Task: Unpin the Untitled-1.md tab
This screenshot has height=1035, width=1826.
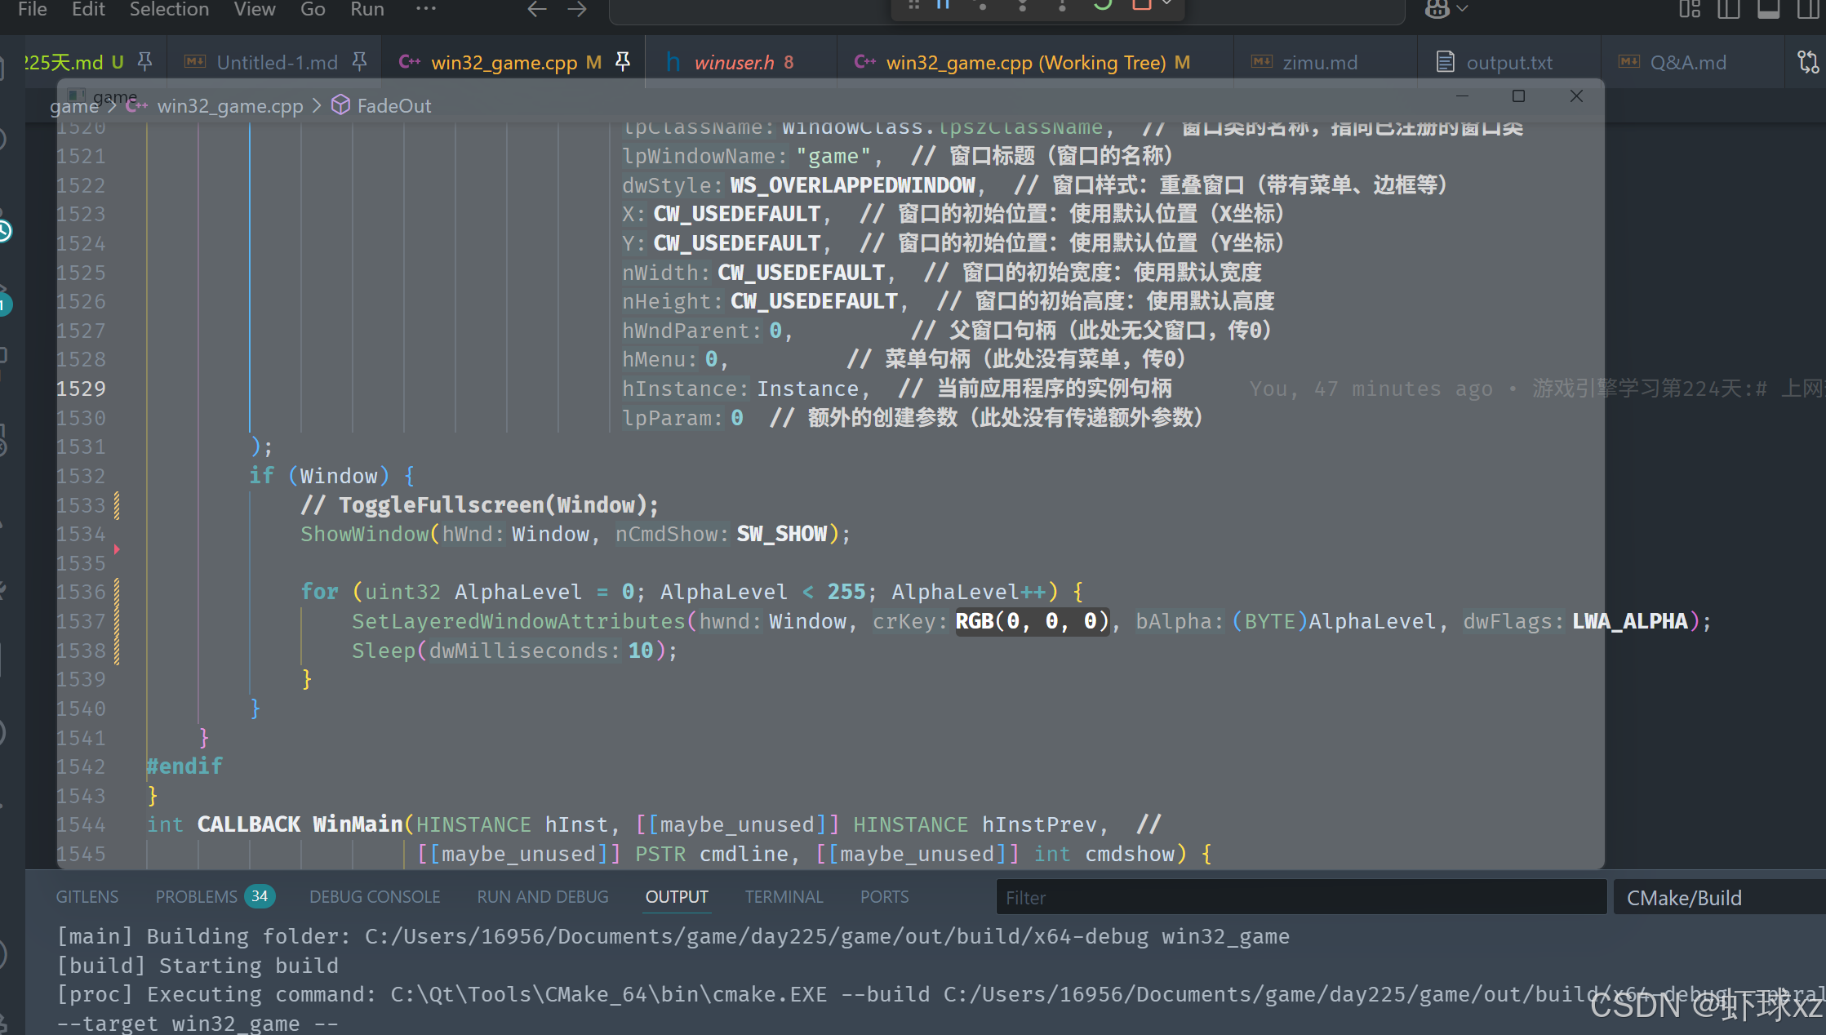Action: 359,62
